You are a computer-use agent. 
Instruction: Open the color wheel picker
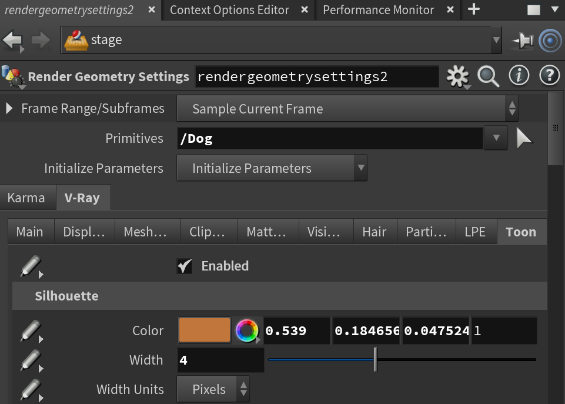[247, 330]
